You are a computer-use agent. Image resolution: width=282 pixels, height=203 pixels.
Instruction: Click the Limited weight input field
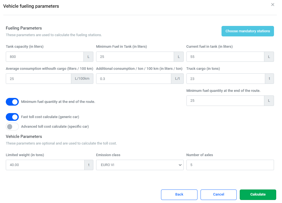45,165
